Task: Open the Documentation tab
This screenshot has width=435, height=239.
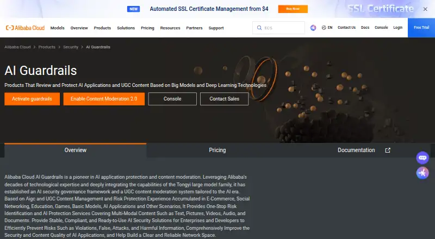Action: (x=359, y=150)
